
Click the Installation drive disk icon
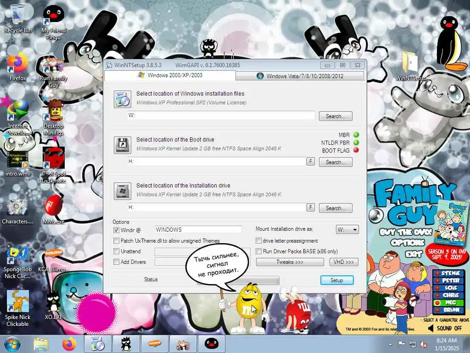coord(122,191)
